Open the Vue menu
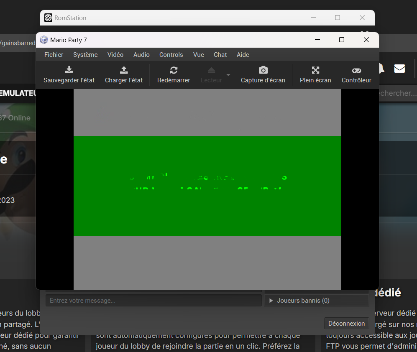This screenshot has width=417, height=352. click(198, 55)
